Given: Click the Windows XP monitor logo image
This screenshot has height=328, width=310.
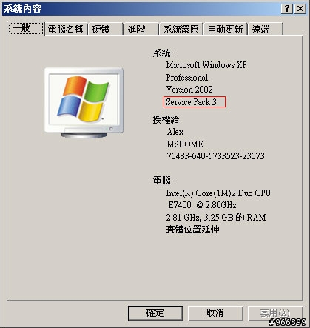Looking at the screenshot, I should tap(84, 103).
